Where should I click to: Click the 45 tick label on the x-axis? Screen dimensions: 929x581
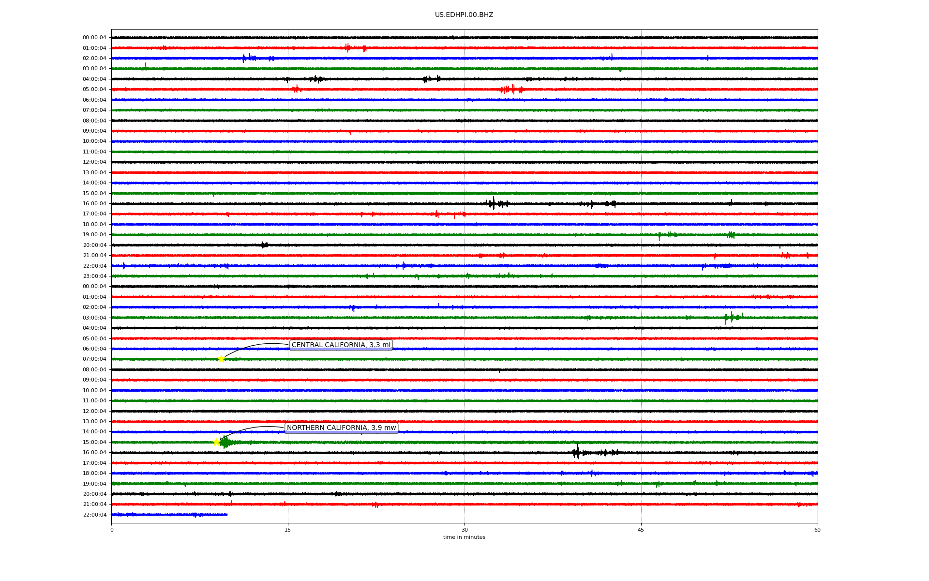[641, 530]
